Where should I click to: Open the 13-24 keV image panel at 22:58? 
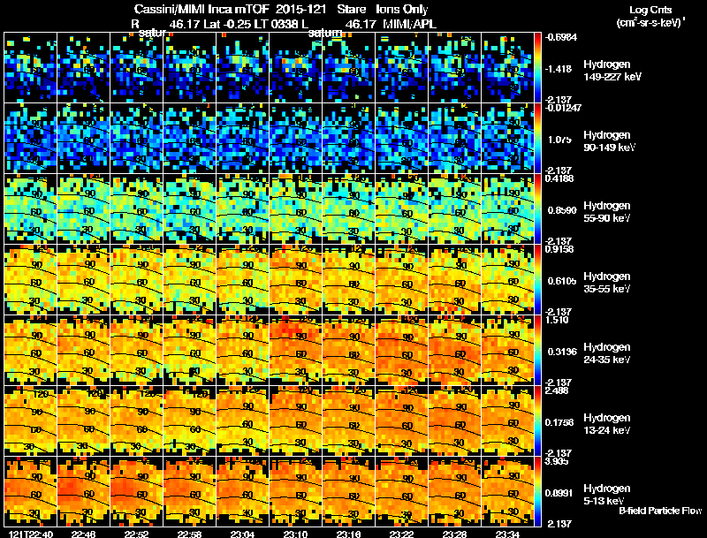[190, 421]
